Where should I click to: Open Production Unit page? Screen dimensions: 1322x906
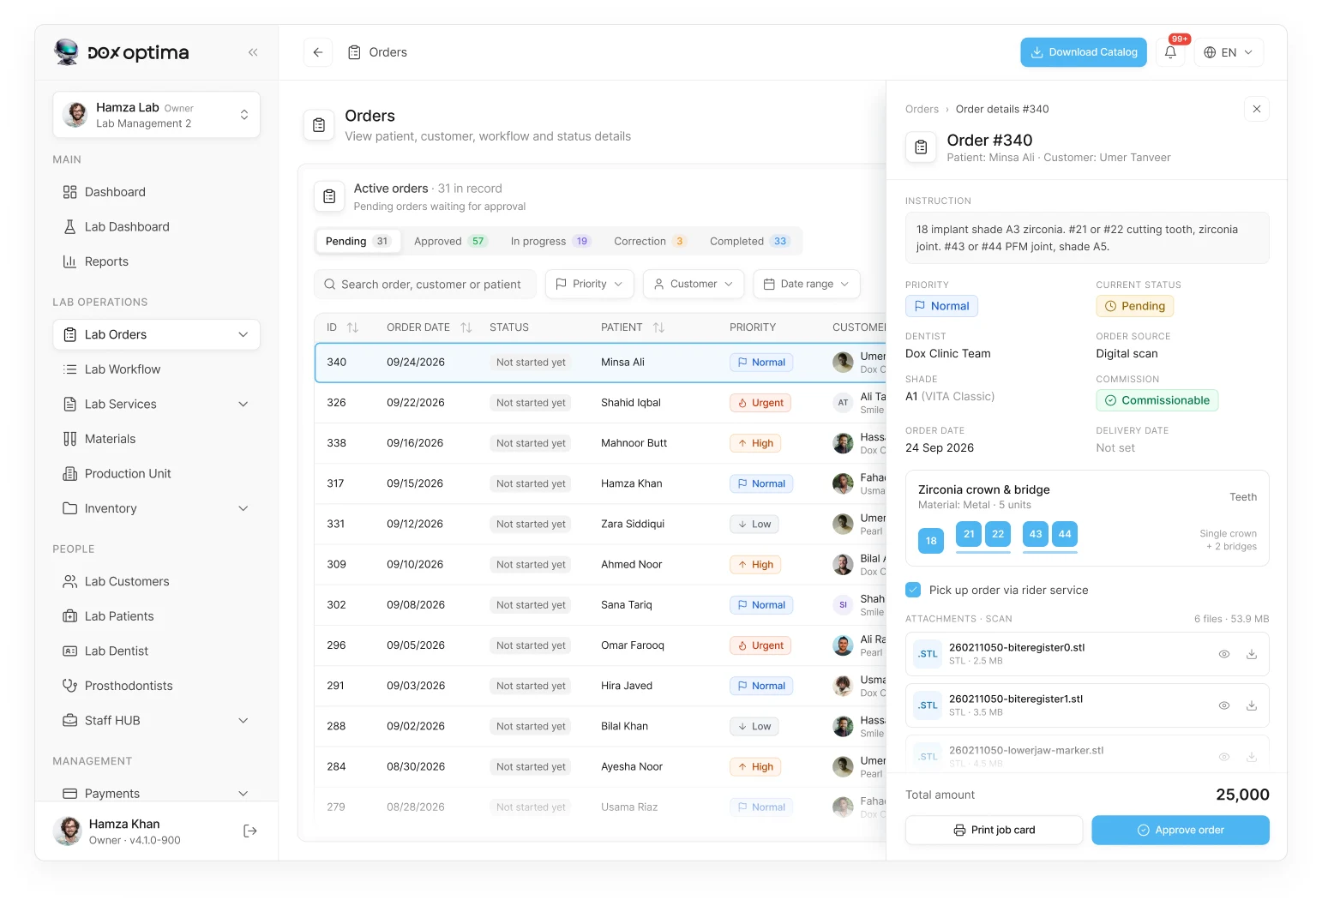tap(156, 474)
